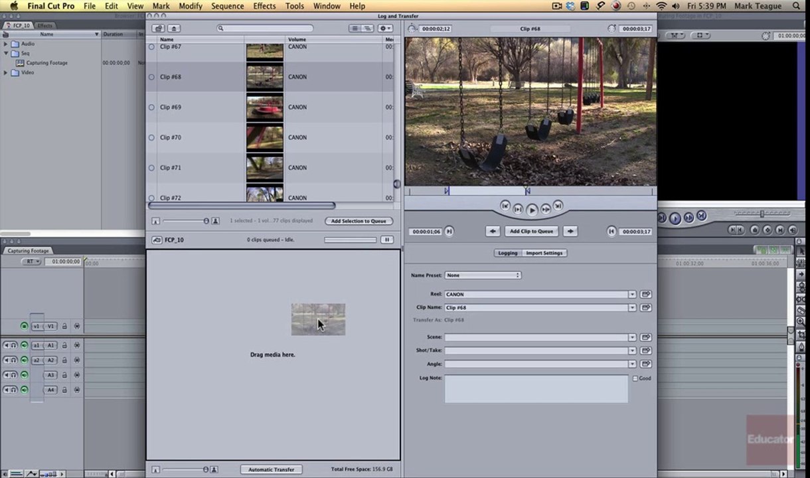The image size is (810, 478).
Task: Expand the Video bin in Browser
Action: point(6,72)
